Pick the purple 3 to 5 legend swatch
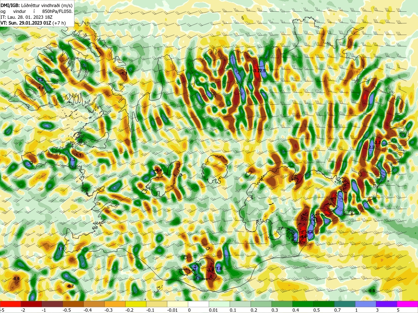 (387, 304)
